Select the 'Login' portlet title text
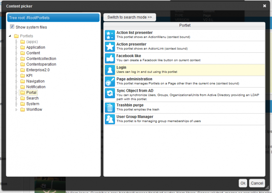 [x=121, y=68]
